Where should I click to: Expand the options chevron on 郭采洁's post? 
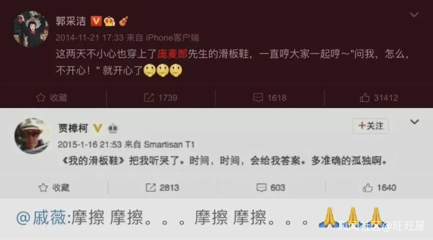tap(414, 14)
